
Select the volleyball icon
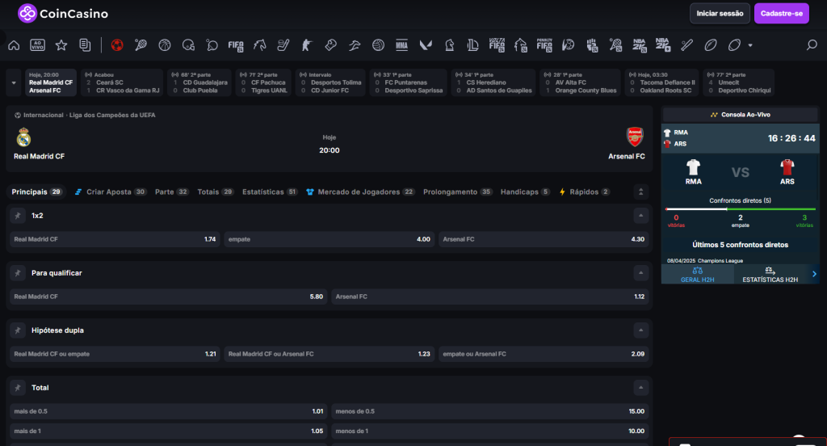coord(378,45)
